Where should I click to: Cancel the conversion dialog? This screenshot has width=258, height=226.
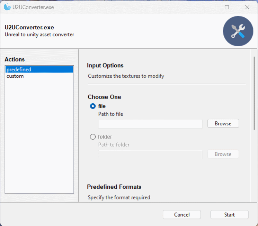click(x=182, y=215)
